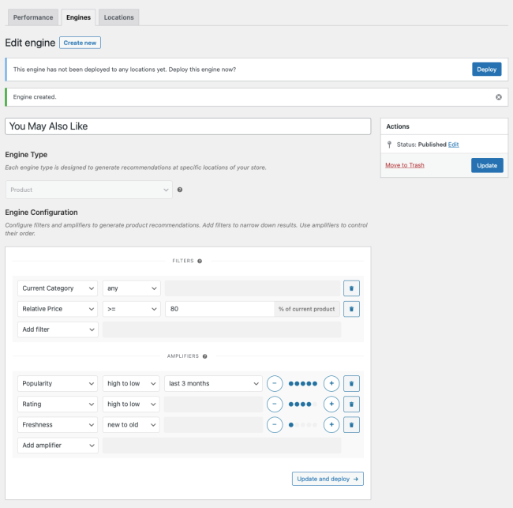This screenshot has height=508, width=513.
Task: Open help tooltip beside Engine Type
Action: tap(180, 190)
